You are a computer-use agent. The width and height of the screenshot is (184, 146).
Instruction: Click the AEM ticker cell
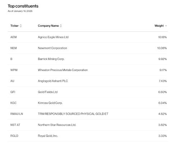click(13, 37)
